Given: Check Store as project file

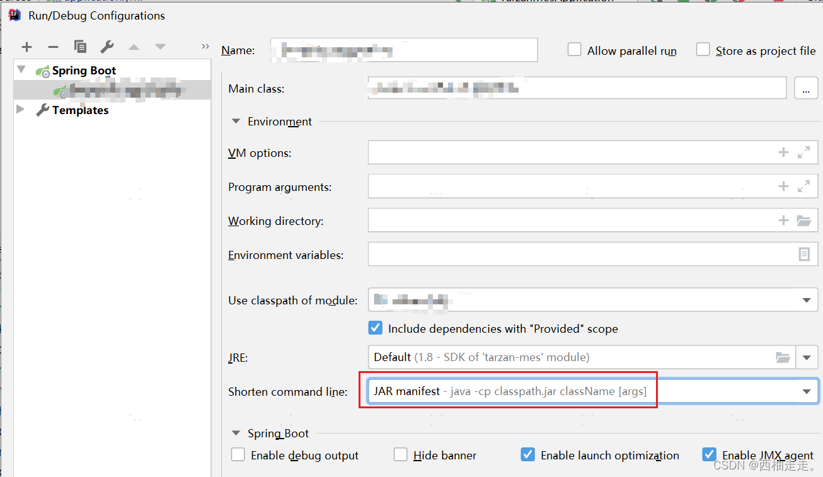Looking at the screenshot, I should pos(703,49).
